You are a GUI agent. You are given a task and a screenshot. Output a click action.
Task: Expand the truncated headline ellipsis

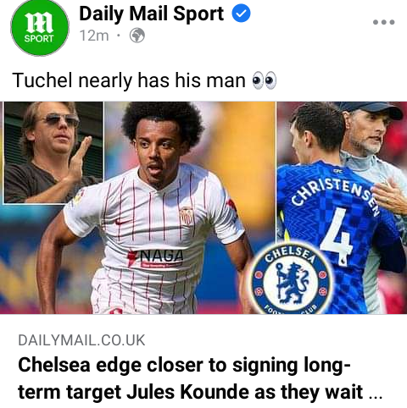coord(376,394)
